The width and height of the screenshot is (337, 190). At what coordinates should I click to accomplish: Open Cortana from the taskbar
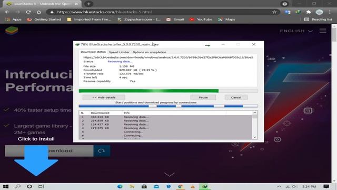click(29, 186)
